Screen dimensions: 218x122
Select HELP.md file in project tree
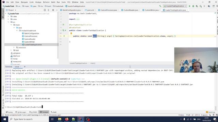[15, 56]
